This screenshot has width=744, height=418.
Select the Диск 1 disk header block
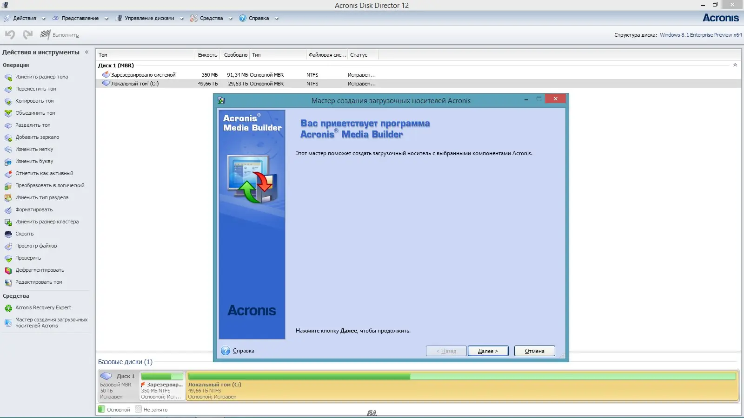(x=118, y=385)
